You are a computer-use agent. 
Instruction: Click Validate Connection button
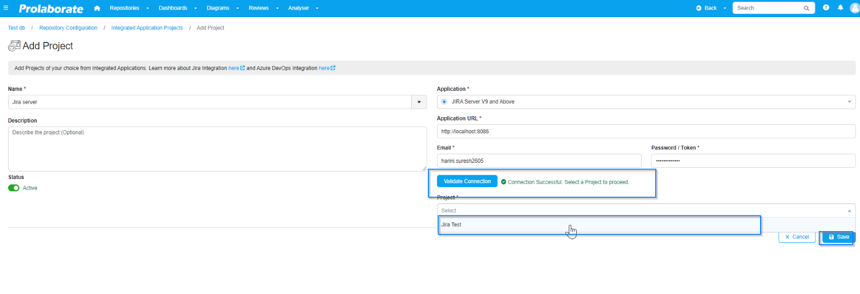click(x=467, y=181)
